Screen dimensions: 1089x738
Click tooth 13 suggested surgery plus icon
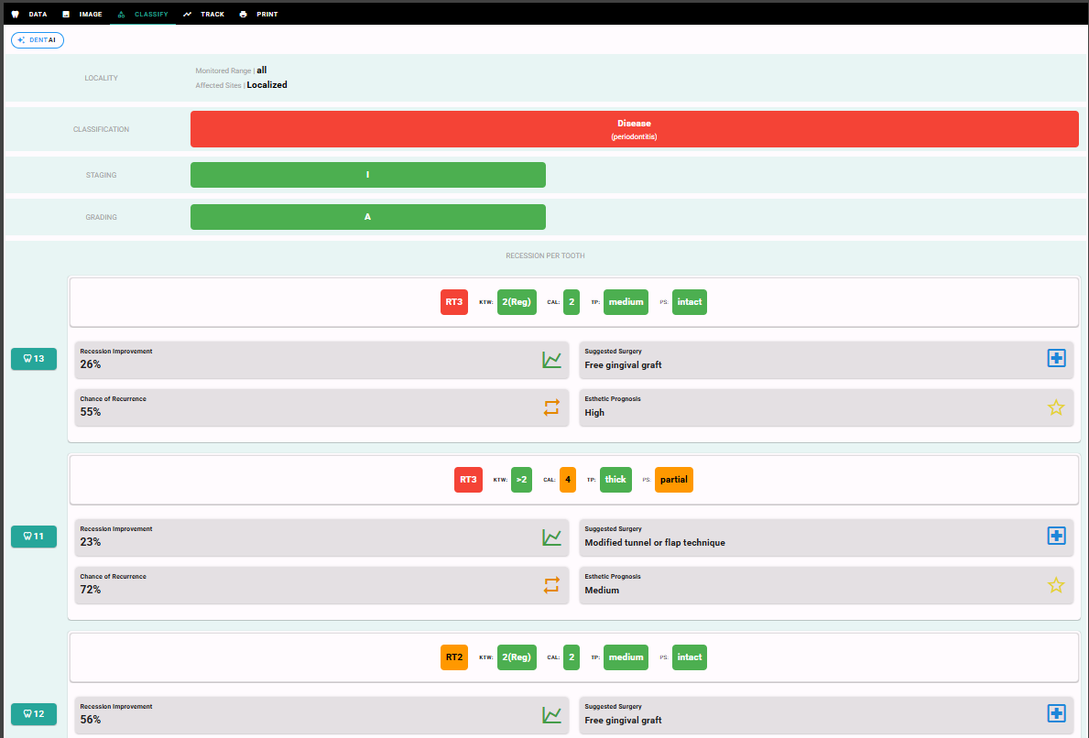coord(1056,357)
